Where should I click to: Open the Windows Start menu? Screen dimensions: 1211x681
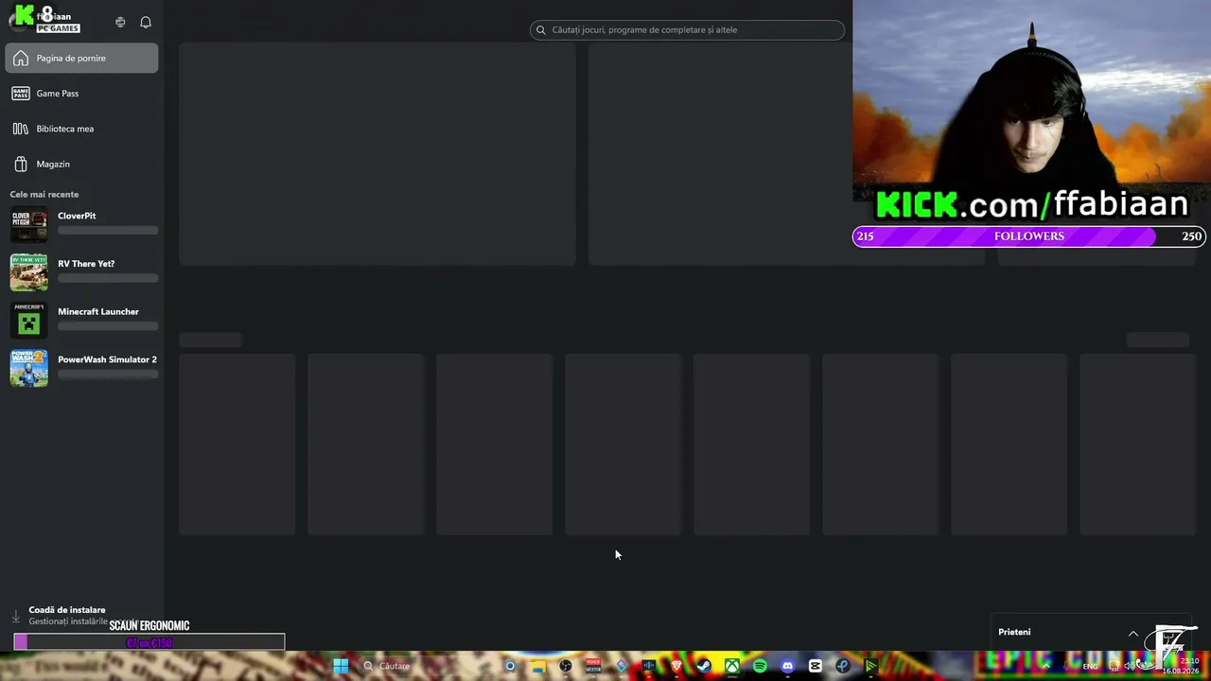tap(341, 666)
